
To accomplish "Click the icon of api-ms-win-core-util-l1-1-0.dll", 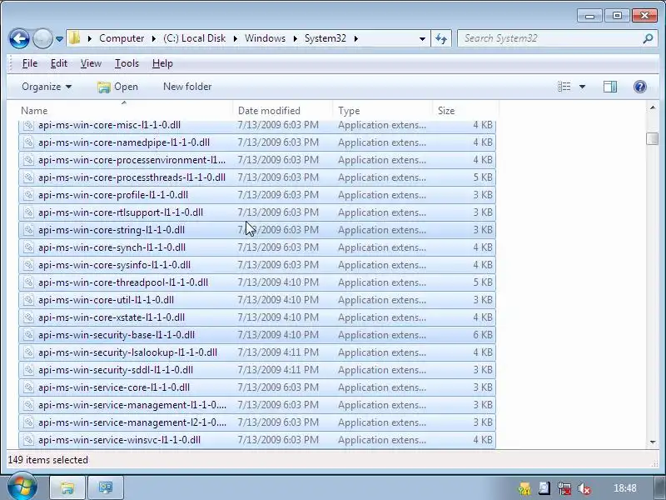I will (28, 300).
